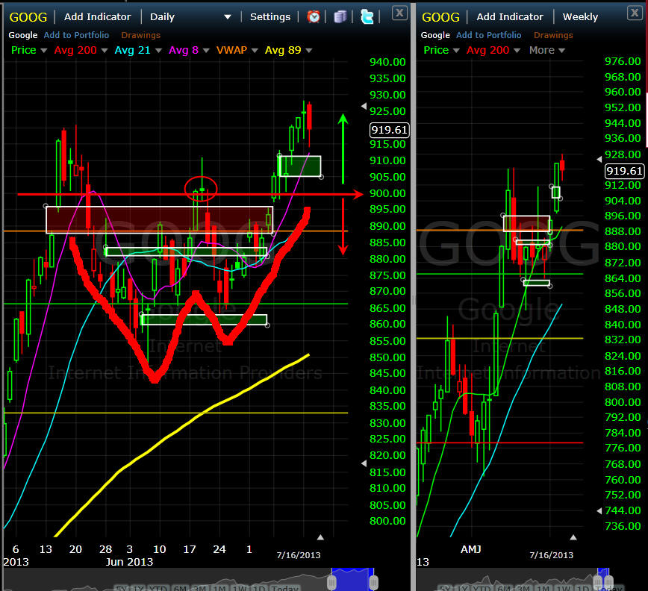Click the left-pointing marker near 817 on Daily axis
Viewport: 648px width, 591px height.
[364, 463]
